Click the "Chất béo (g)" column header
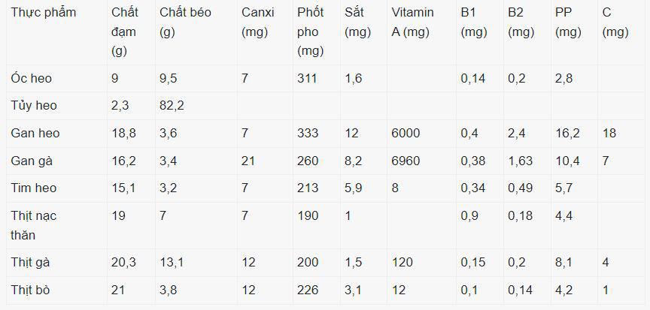650x310 pixels. [x=184, y=23]
